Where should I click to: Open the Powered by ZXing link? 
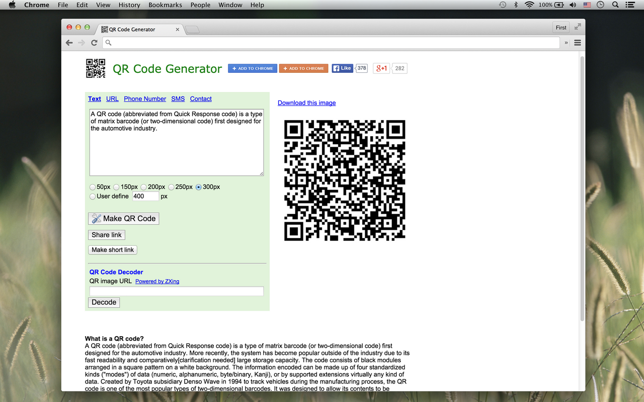tap(157, 281)
